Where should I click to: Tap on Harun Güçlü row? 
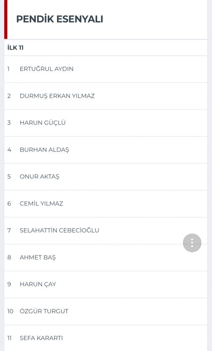pyautogui.click(x=106, y=123)
